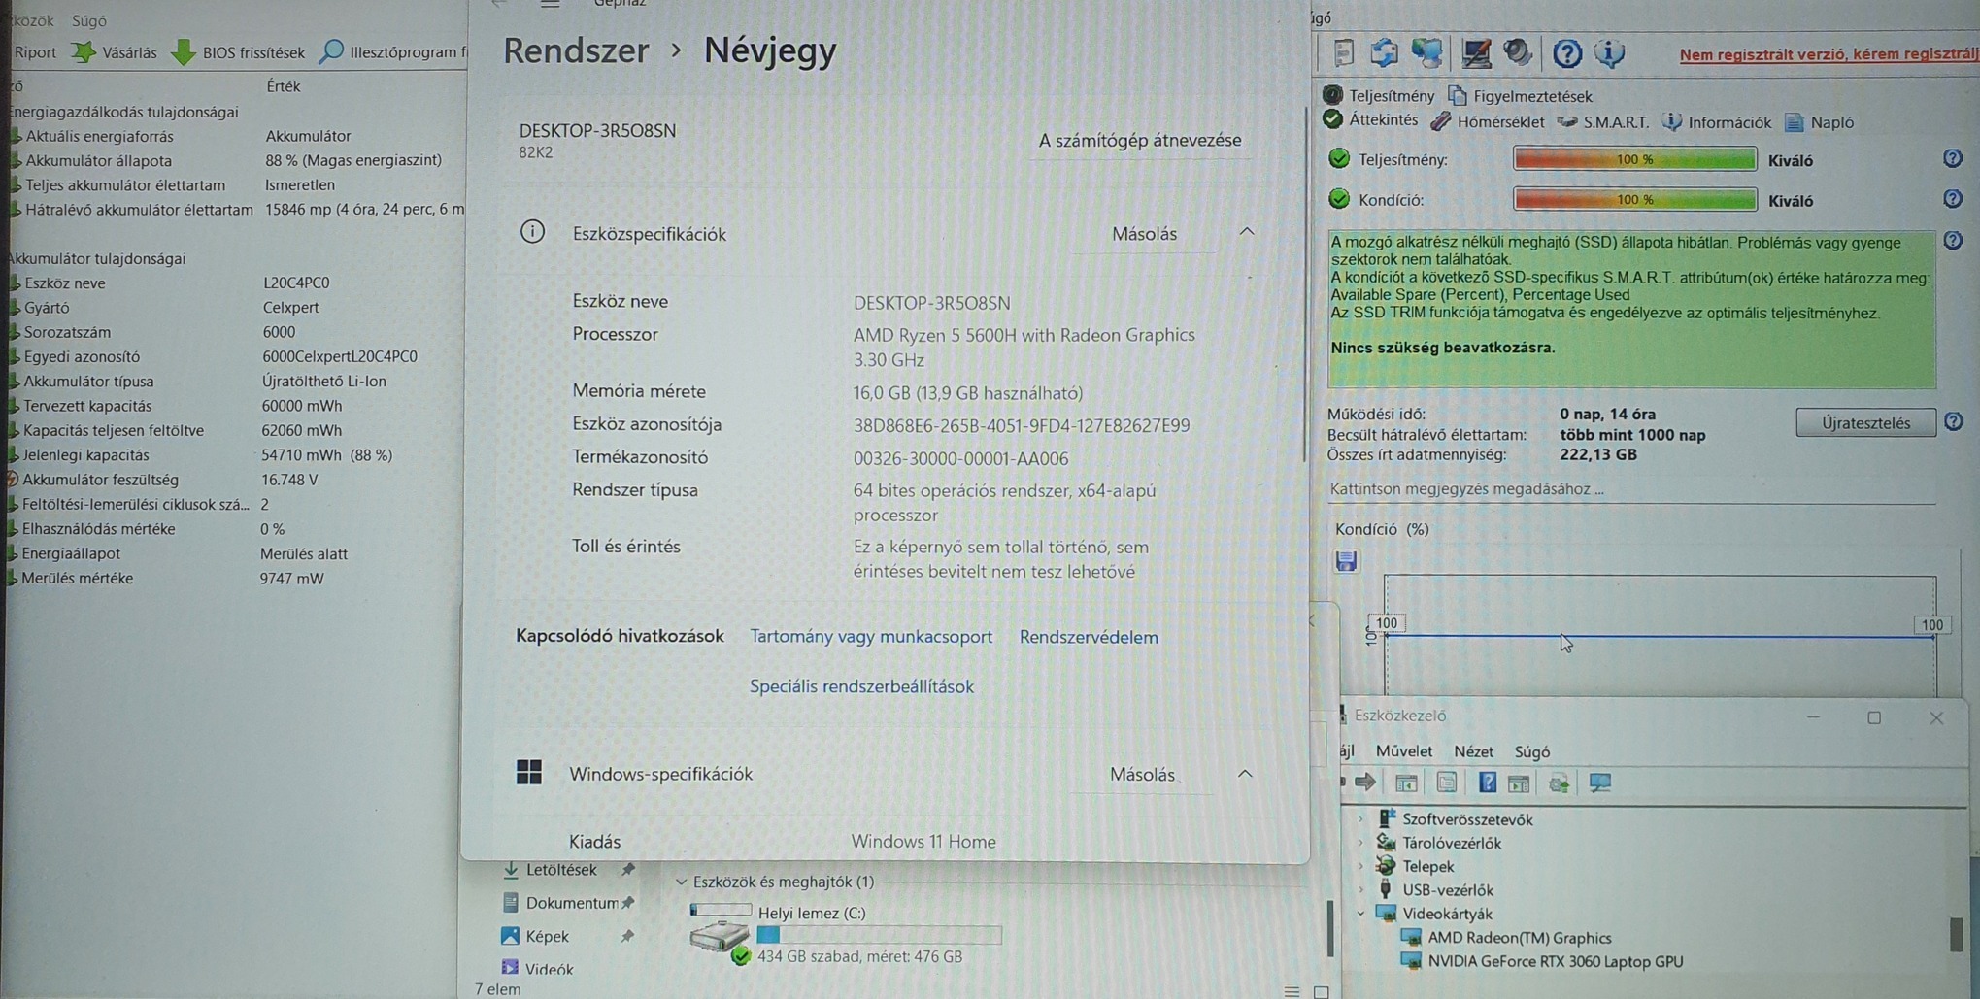Select the Áttekintés tab
Viewport: 1980px width, 999px height.
coord(1370,119)
